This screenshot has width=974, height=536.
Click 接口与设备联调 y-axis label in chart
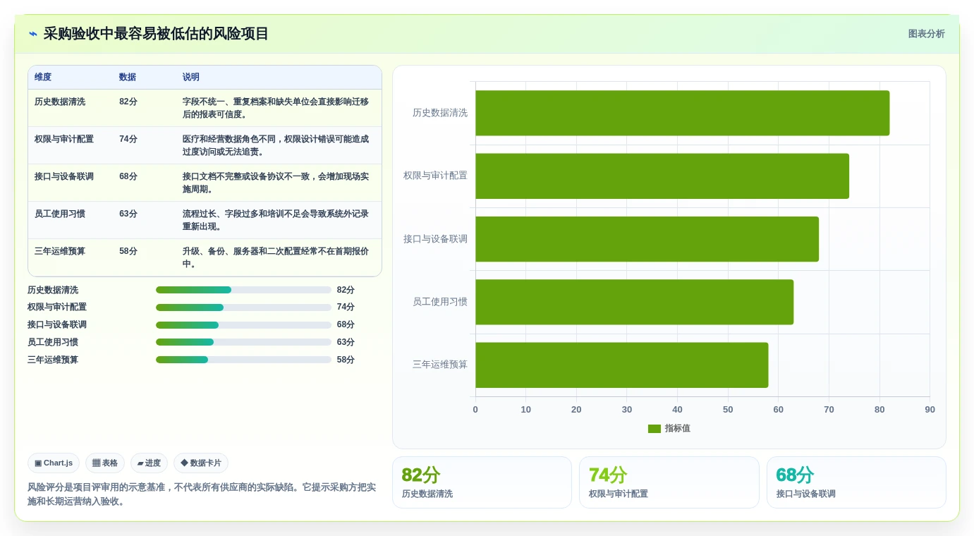435,239
